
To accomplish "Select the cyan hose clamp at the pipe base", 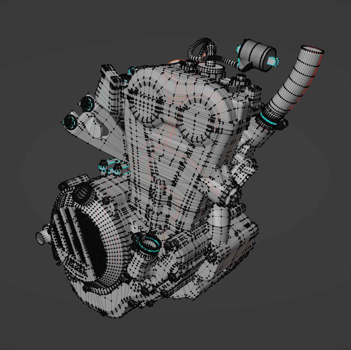I will click(268, 120).
